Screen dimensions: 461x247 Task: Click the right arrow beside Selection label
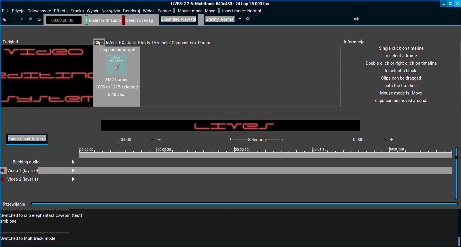tap(282, 139)
